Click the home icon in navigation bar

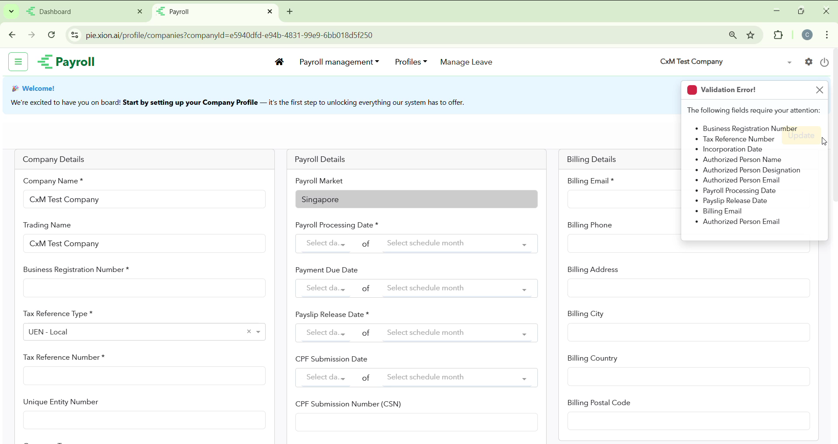(279, 62)
